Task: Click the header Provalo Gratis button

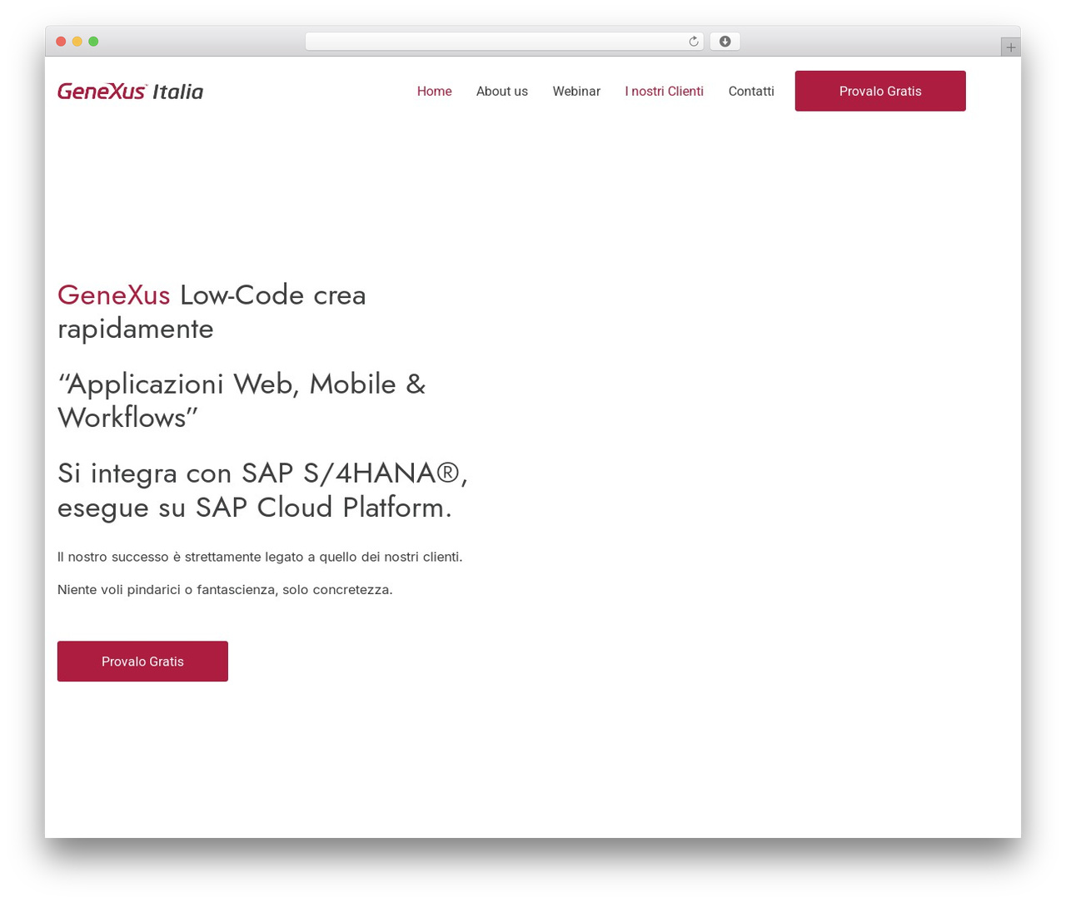Action: (x=880, y=91)
